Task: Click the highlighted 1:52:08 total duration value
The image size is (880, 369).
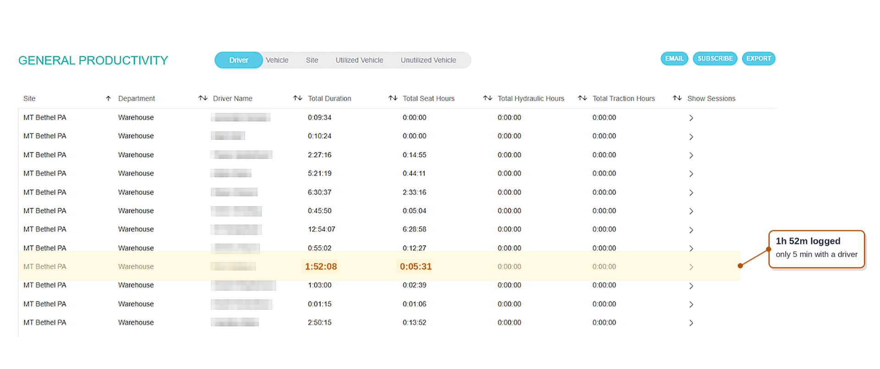Action: click(321, 266)
